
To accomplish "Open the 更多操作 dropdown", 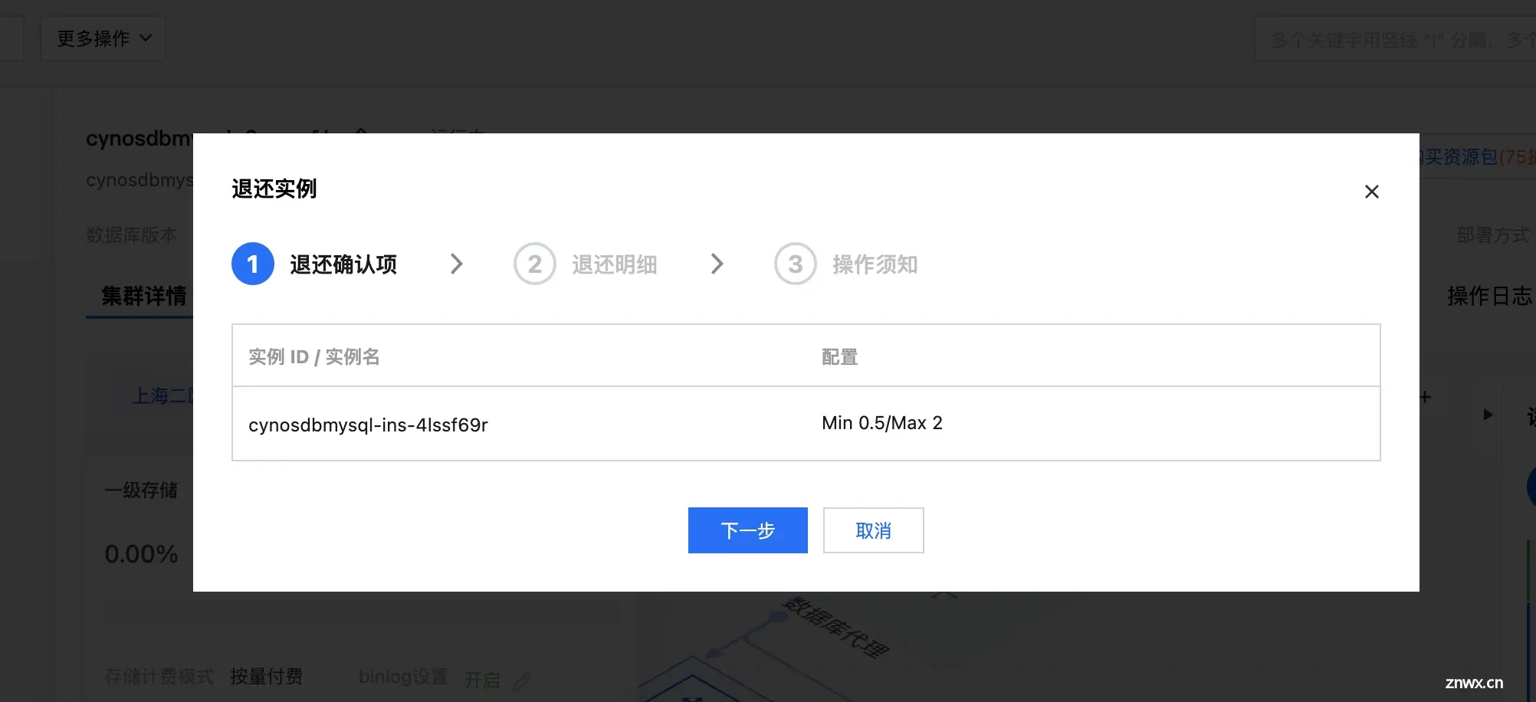I will pos(103,38).
